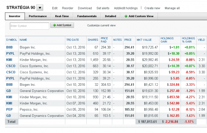This screenshot has height=133, width=207.
Task: Click the green plus icon on Add Custom View
Action: [126, 16]
